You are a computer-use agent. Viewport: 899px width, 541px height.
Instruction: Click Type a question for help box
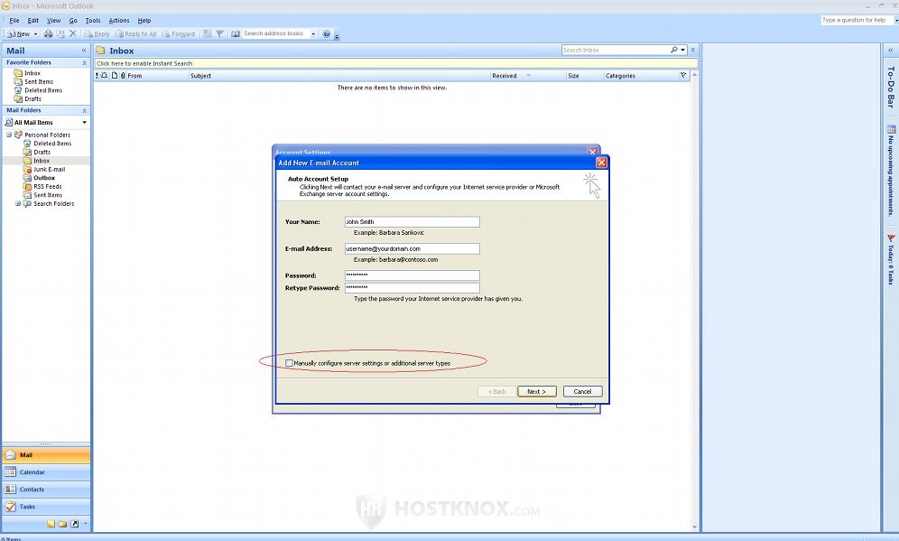(x=857, y=20)
